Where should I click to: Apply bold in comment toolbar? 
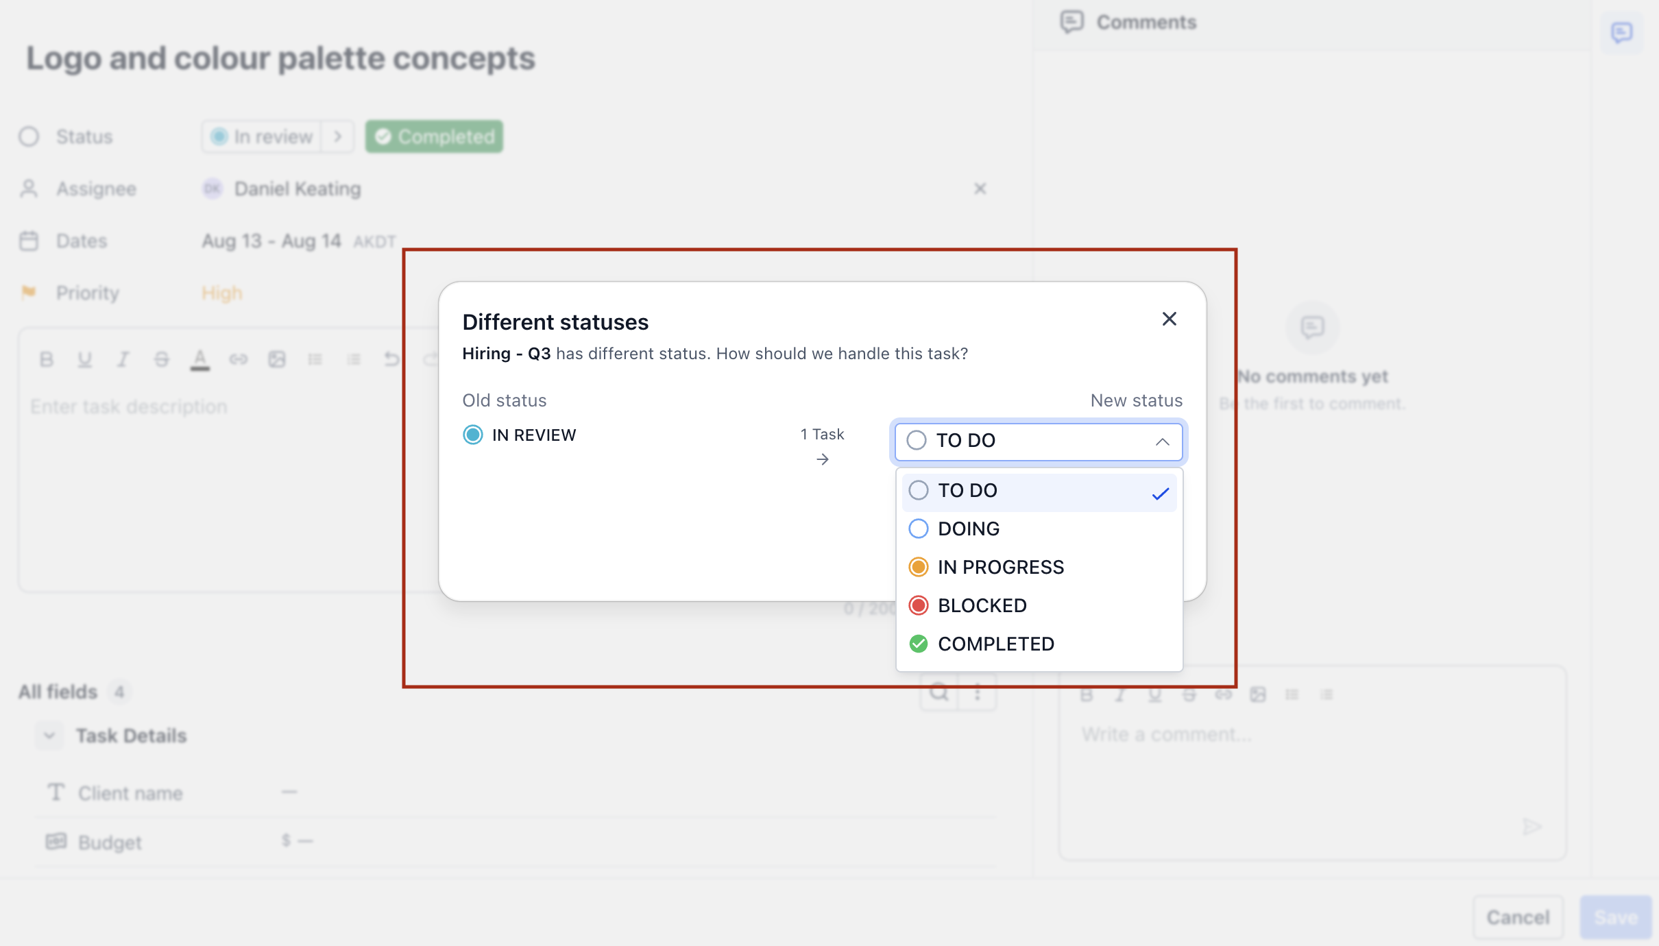1087,695
